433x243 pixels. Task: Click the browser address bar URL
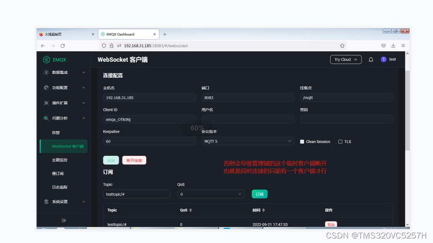(156, 46)
